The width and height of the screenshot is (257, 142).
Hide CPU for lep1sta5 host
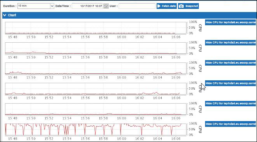click(x=230, y=62)
